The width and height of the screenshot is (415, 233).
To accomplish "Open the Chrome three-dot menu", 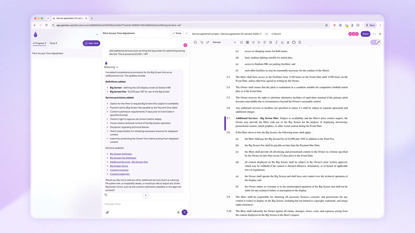I will coord(380,25).
